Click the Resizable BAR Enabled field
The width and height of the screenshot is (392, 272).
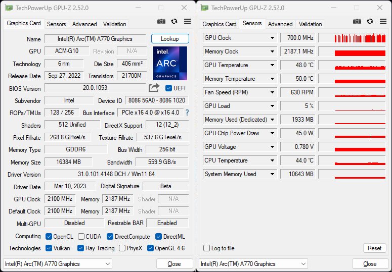167,223
